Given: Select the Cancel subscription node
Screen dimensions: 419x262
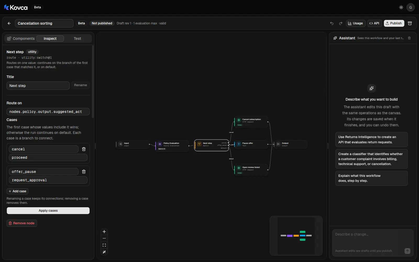Looking at the screenshot, I should [251, 122].
